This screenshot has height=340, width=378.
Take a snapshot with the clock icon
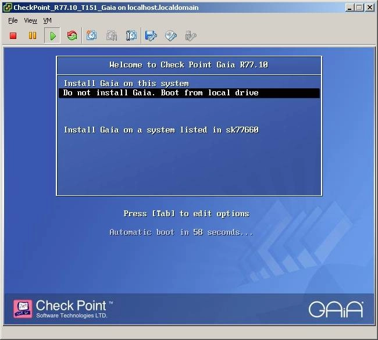[91, 35]
